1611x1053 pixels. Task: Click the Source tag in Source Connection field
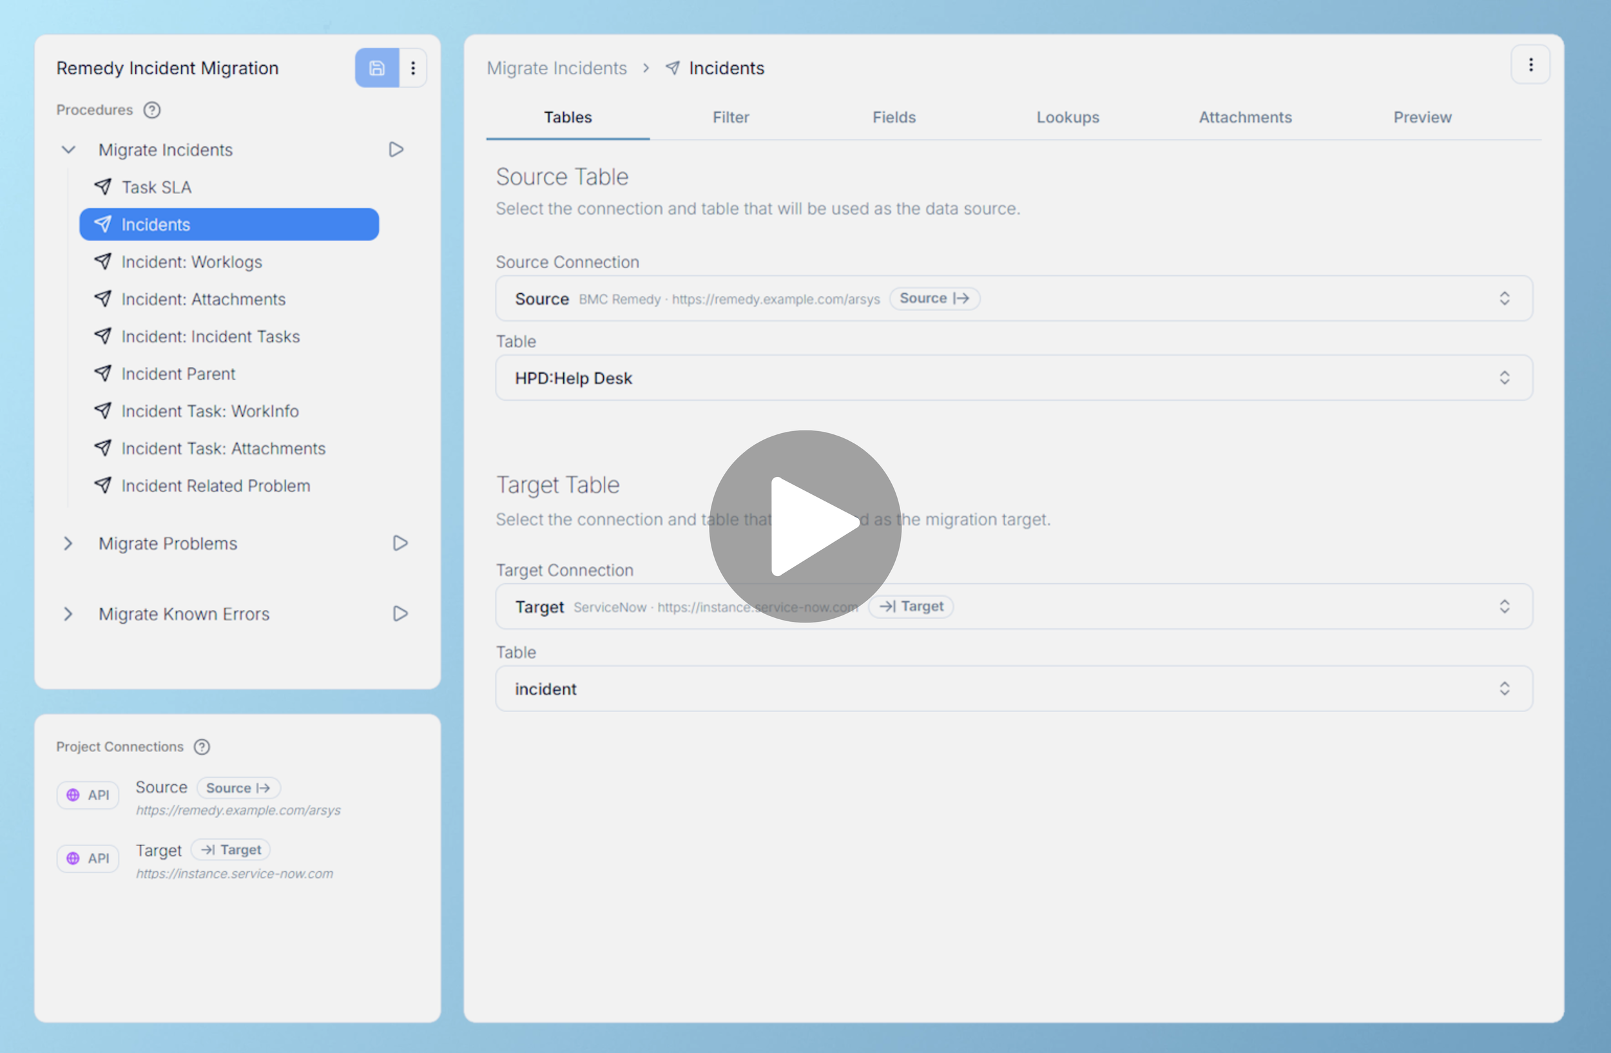click(934, 298)
